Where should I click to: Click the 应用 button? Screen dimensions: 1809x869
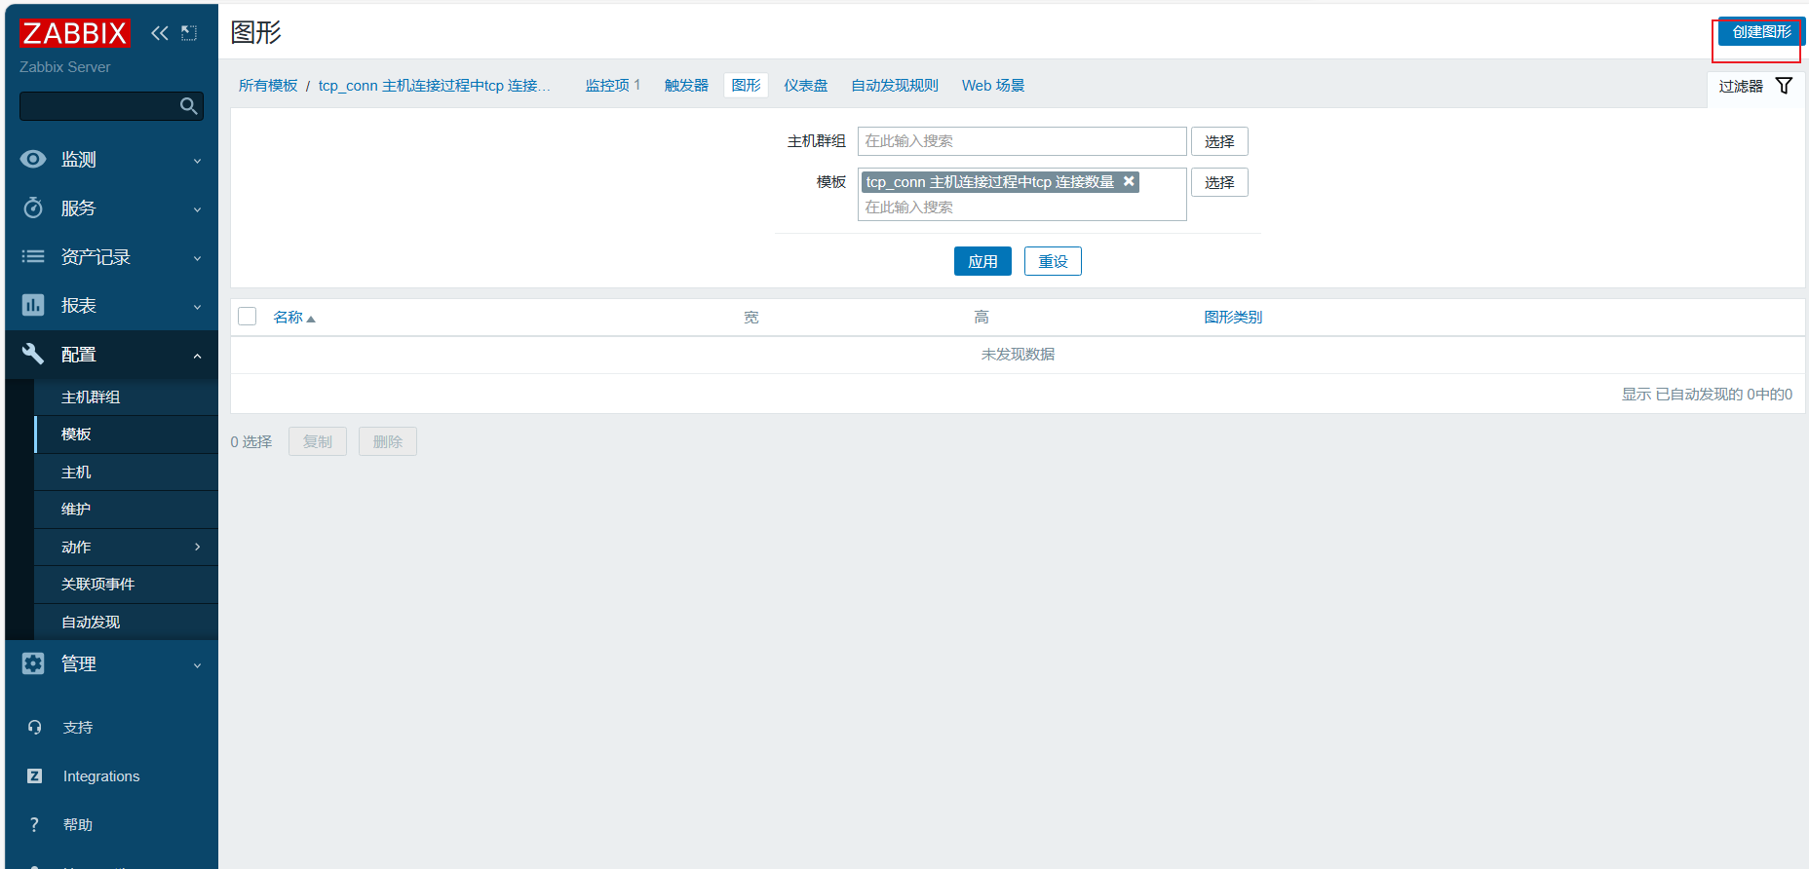pyautogui.click(x=982, y=261)
